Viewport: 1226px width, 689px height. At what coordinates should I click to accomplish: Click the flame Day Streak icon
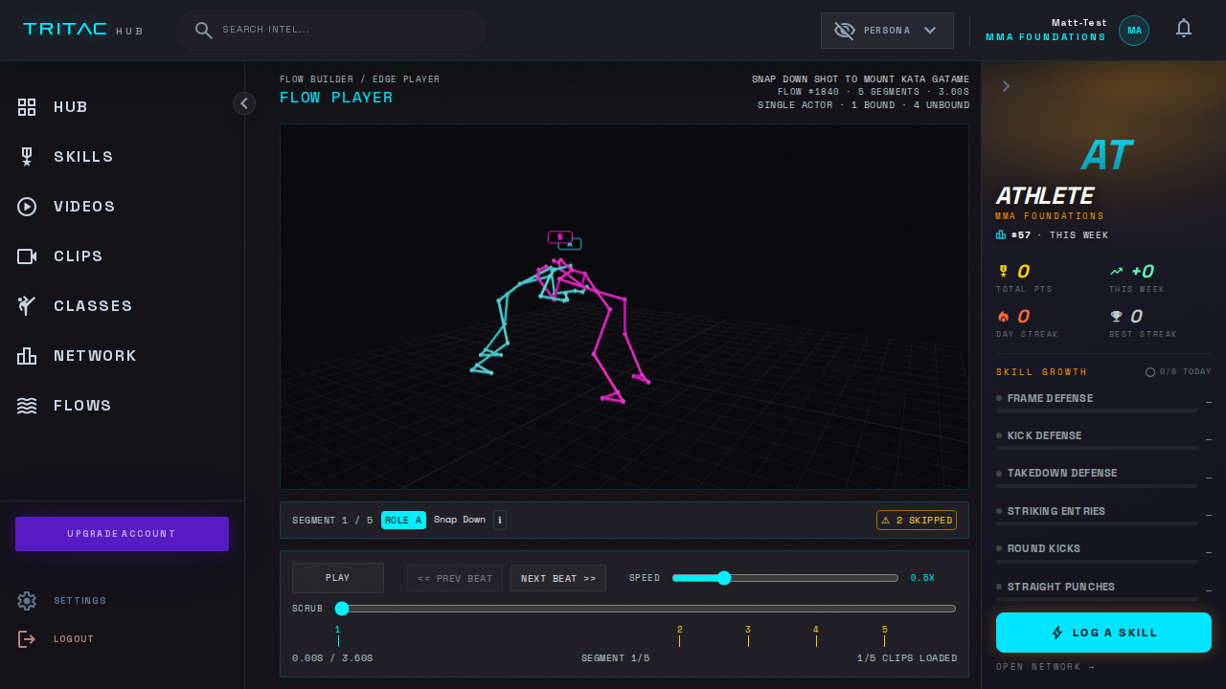click(x=1003, y=317)
